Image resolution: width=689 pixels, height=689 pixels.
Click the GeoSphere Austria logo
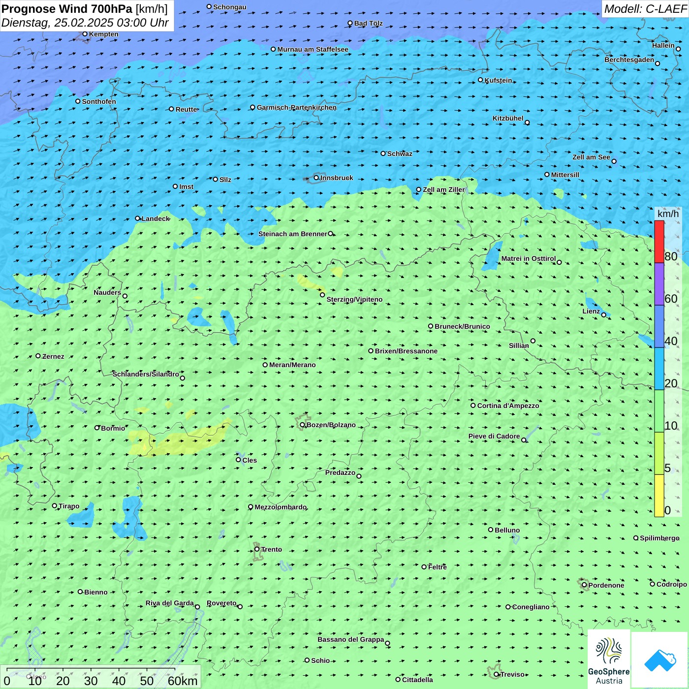click(x=609, y=659)
